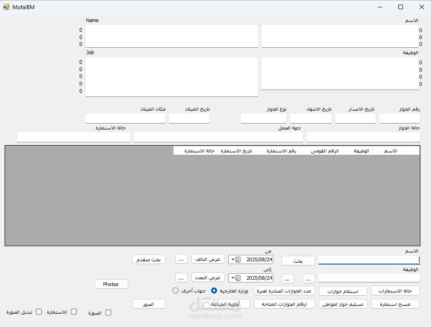Image resolution: width=431 pixels, height=327 pixels.
Task: Sort grid by الوظيفة column header
Action: click(358, 151)
